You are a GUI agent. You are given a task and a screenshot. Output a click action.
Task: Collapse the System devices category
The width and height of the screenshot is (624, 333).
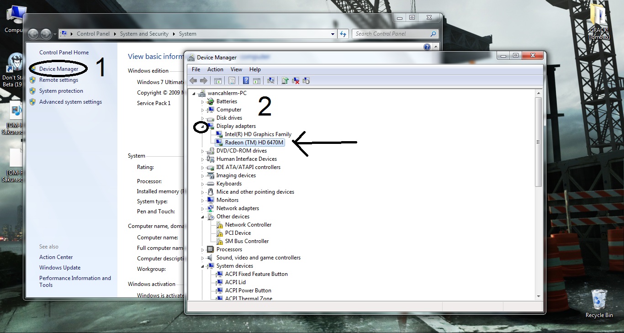pyautogui.click(x=202, y=266)
